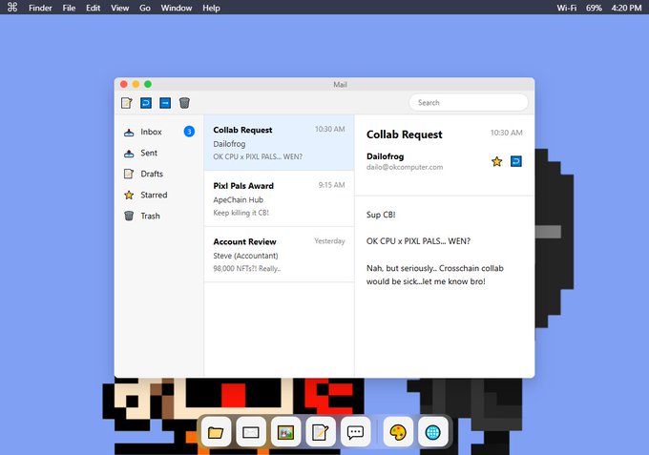Viewport: 649px width, 455px height.
Task: Click the Sup CB! greeting line
Action: (381, 215)
